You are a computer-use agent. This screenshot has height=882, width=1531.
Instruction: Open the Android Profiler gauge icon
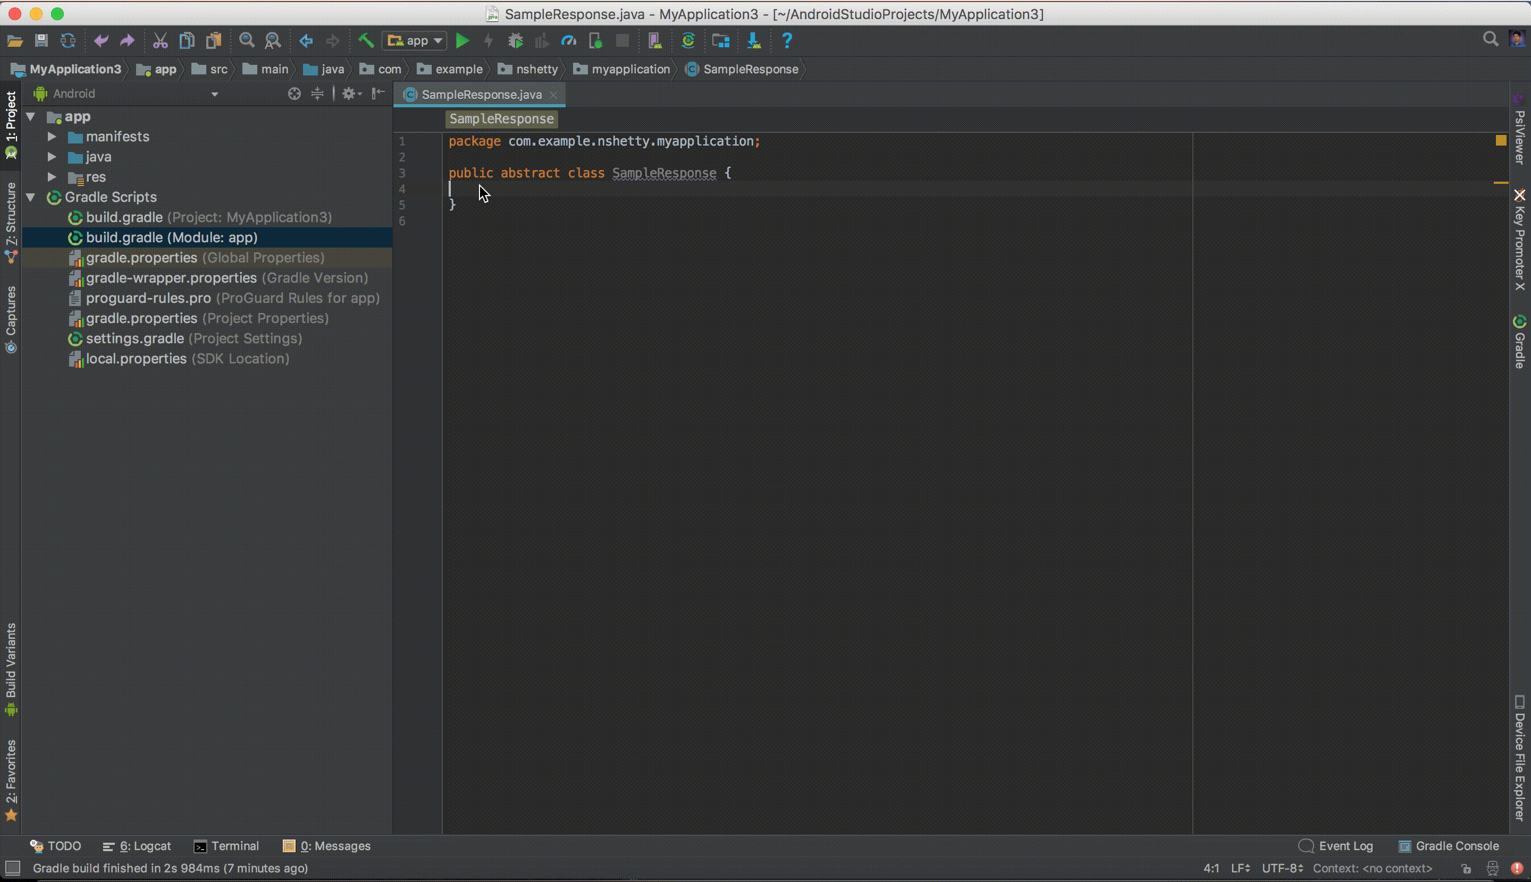[568, 40]
